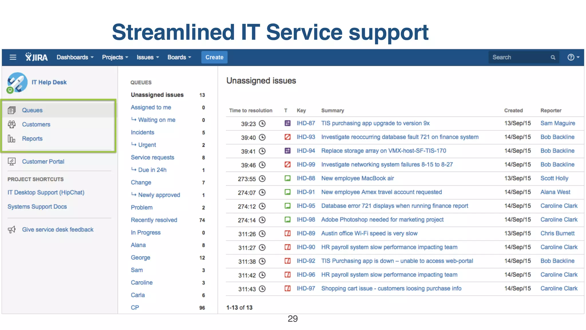586x330 pixels.
Task: Open the Customer Portal link
Action: (43, 162)
